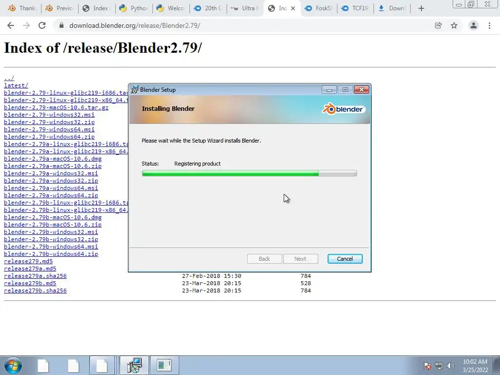The width and height of the screenshot is (500, 375).
Task: Go back with the browser back arrow
Action: (x=11, y=25)
